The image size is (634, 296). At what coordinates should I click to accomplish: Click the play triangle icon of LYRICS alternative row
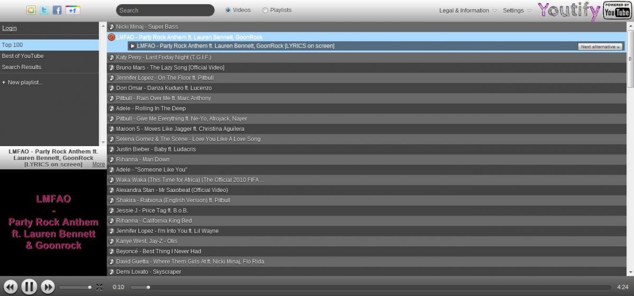[x=133, y=46]
